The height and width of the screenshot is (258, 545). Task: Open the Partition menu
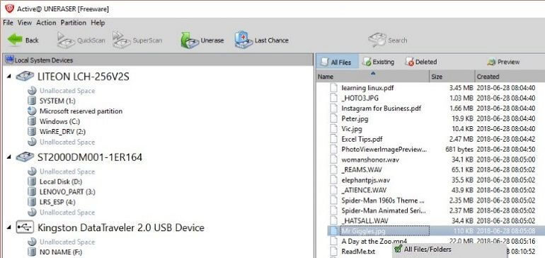point(74,23)
